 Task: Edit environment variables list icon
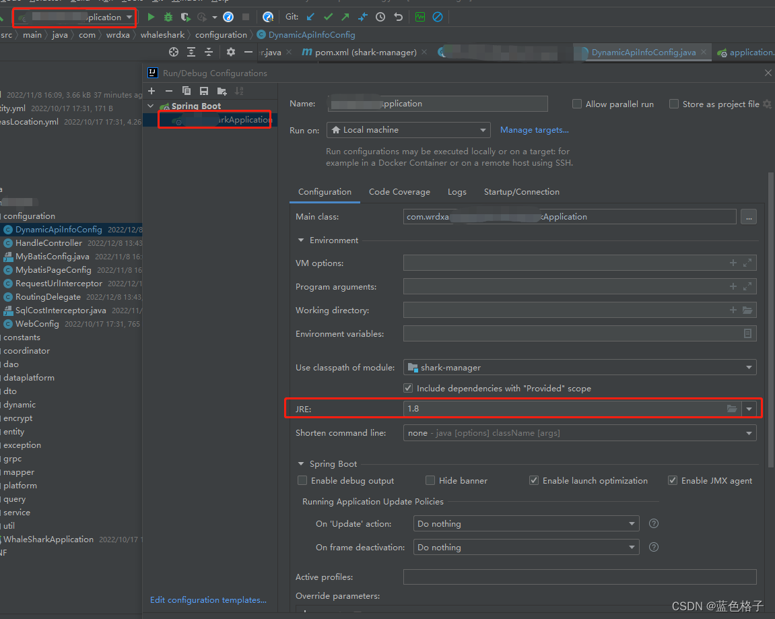[748, 333]
